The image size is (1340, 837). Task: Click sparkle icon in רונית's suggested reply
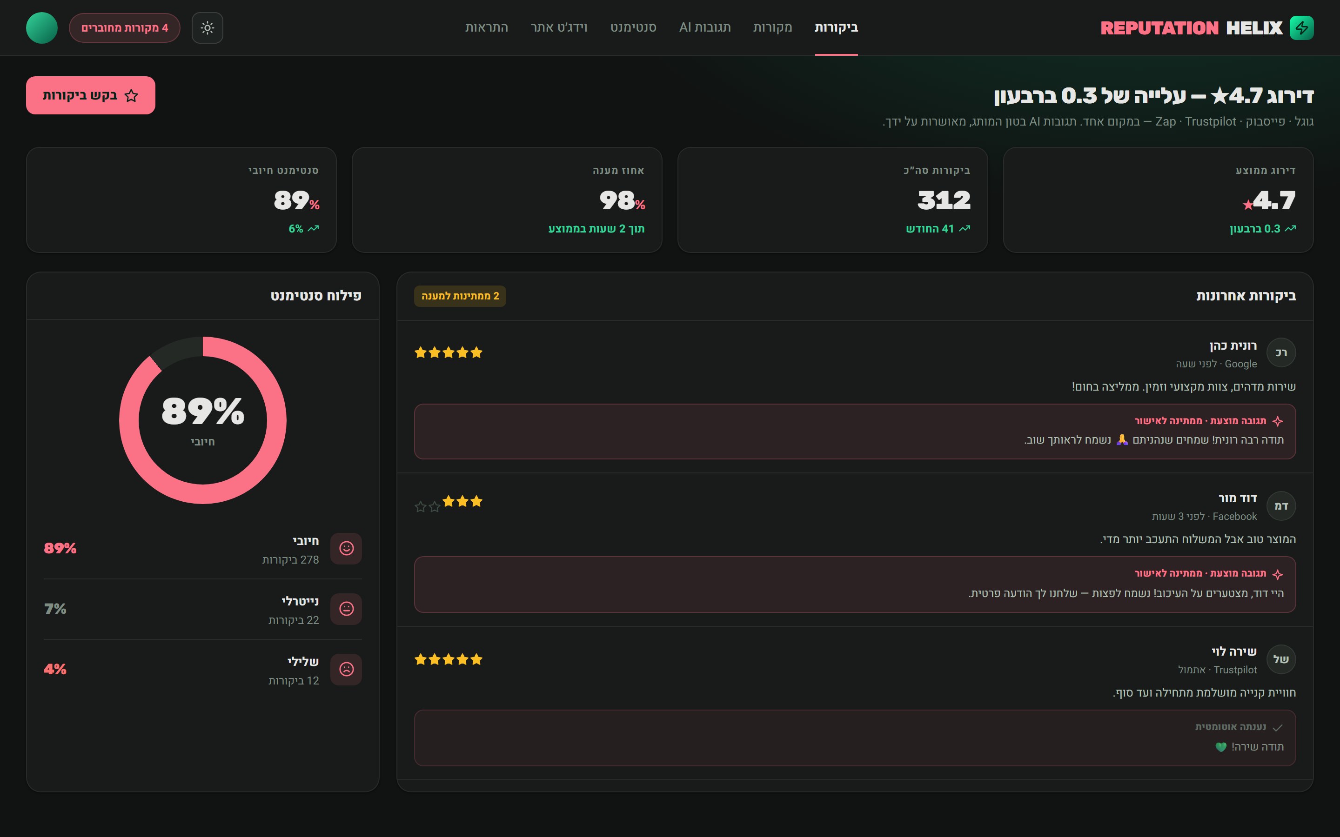[1278, 421]
